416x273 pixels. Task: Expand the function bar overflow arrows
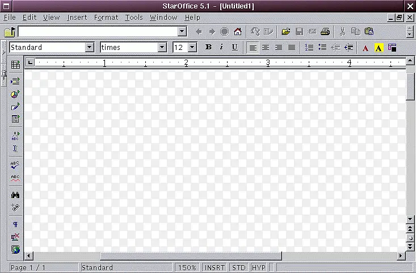[410, 32]
